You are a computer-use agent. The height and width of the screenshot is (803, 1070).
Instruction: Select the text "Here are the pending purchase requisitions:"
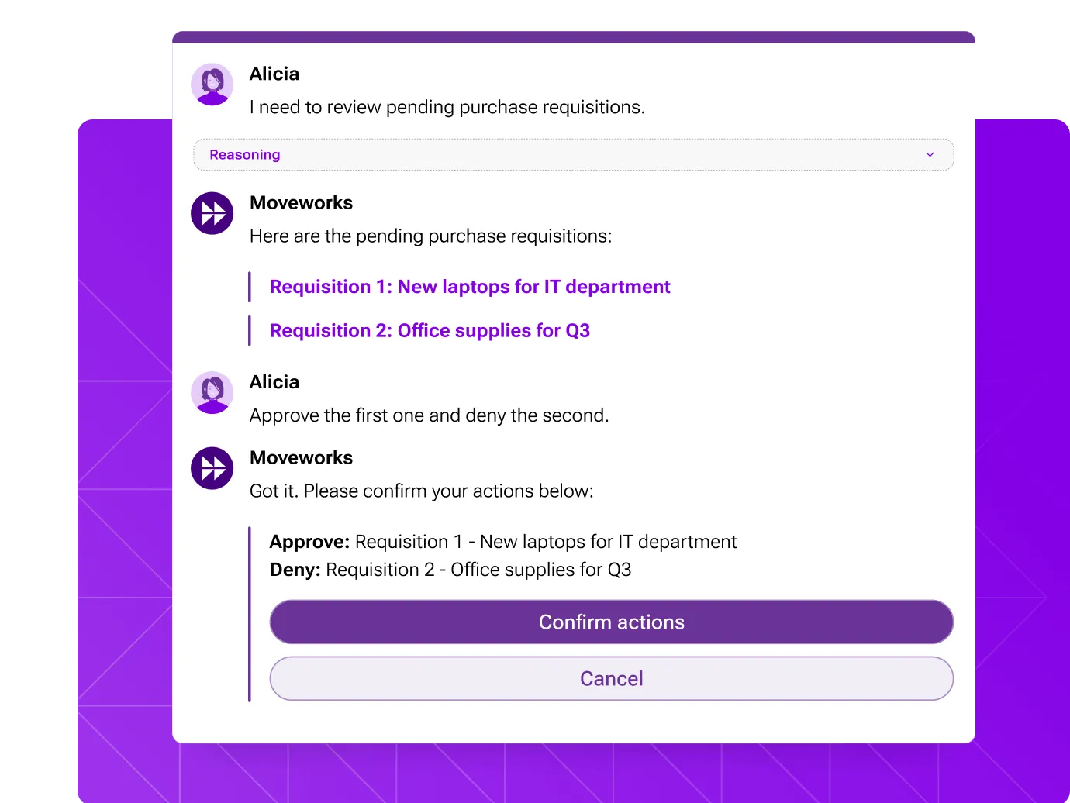(x=431, y=236)
